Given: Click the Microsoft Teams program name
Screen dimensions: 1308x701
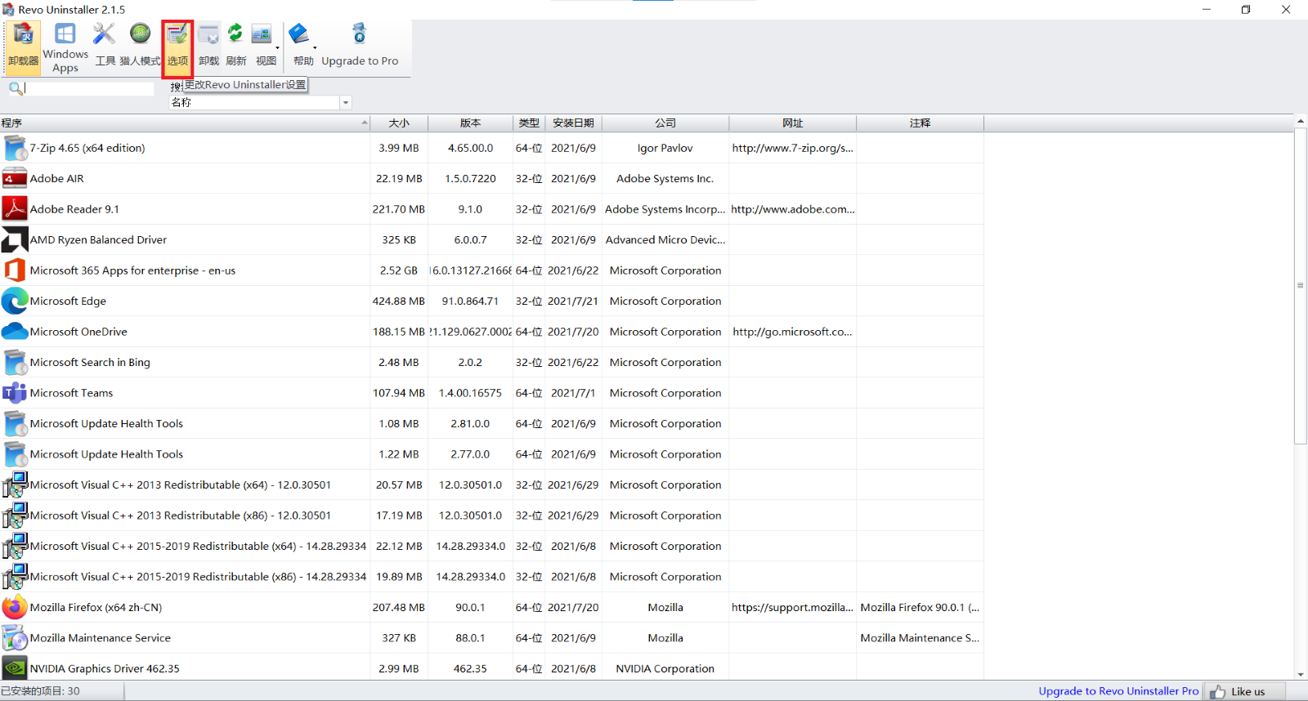Looking at the screenshot, I should (x=72, y=393).
